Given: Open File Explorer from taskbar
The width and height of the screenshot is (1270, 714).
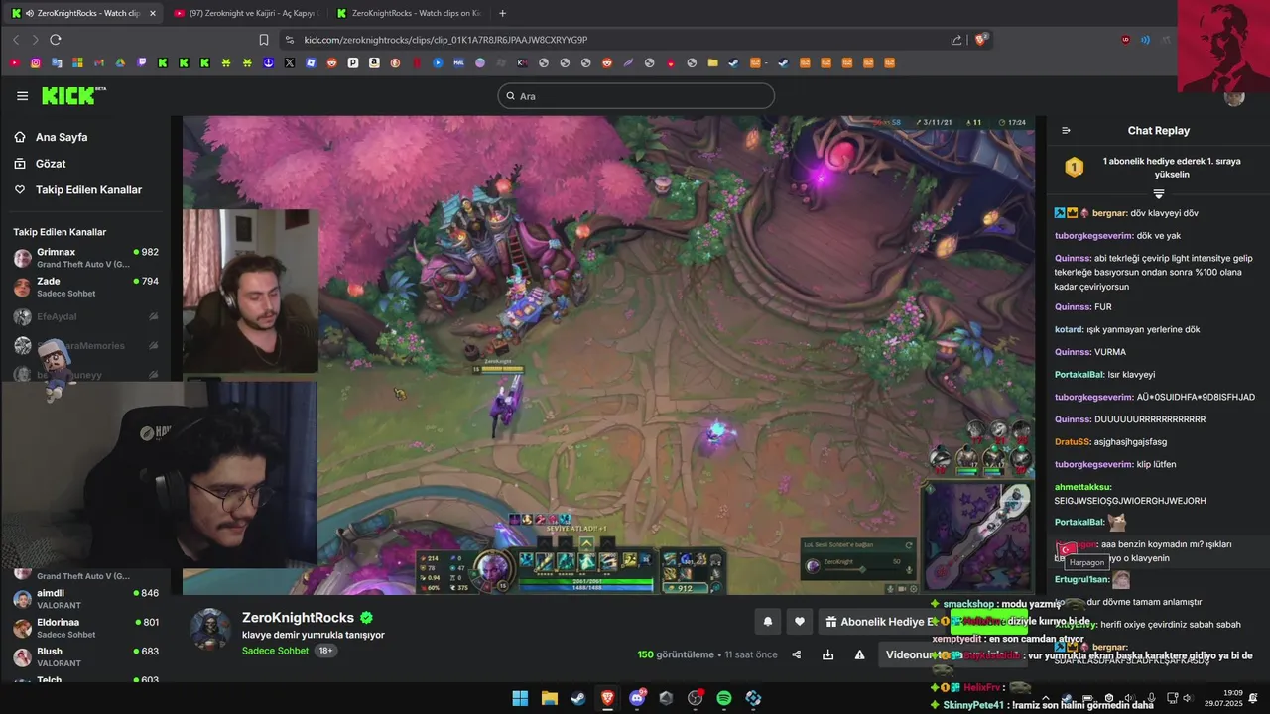Looking at the screenshot, I should [x=550, y=698].
